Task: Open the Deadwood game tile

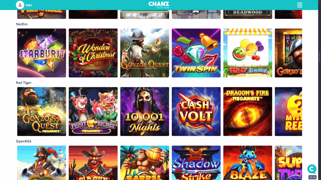Action: pos(248,14)
